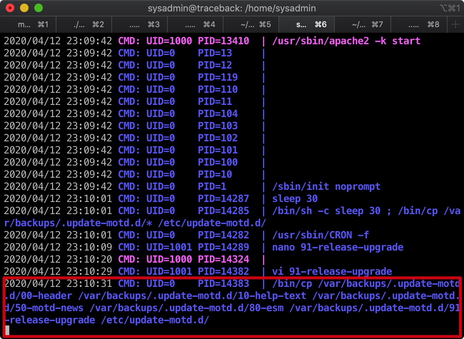Click the terminal cursor block
The height and width of the screenshot is (339, 464).
point(7,330)
